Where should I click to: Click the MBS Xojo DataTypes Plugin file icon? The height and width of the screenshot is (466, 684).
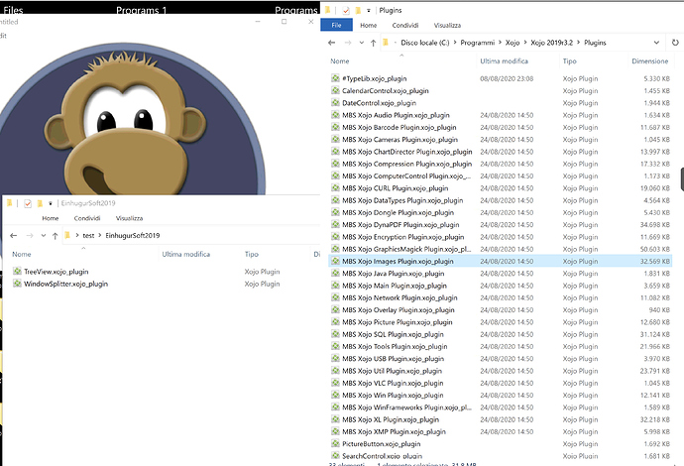pyautogui.click(x=335, y=200)
